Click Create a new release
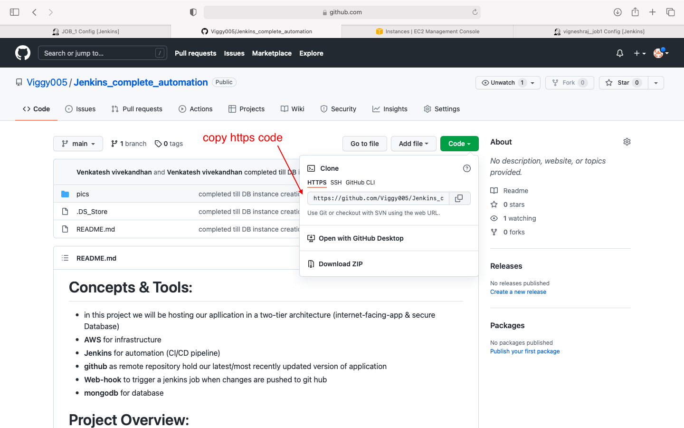 point(518,292)
